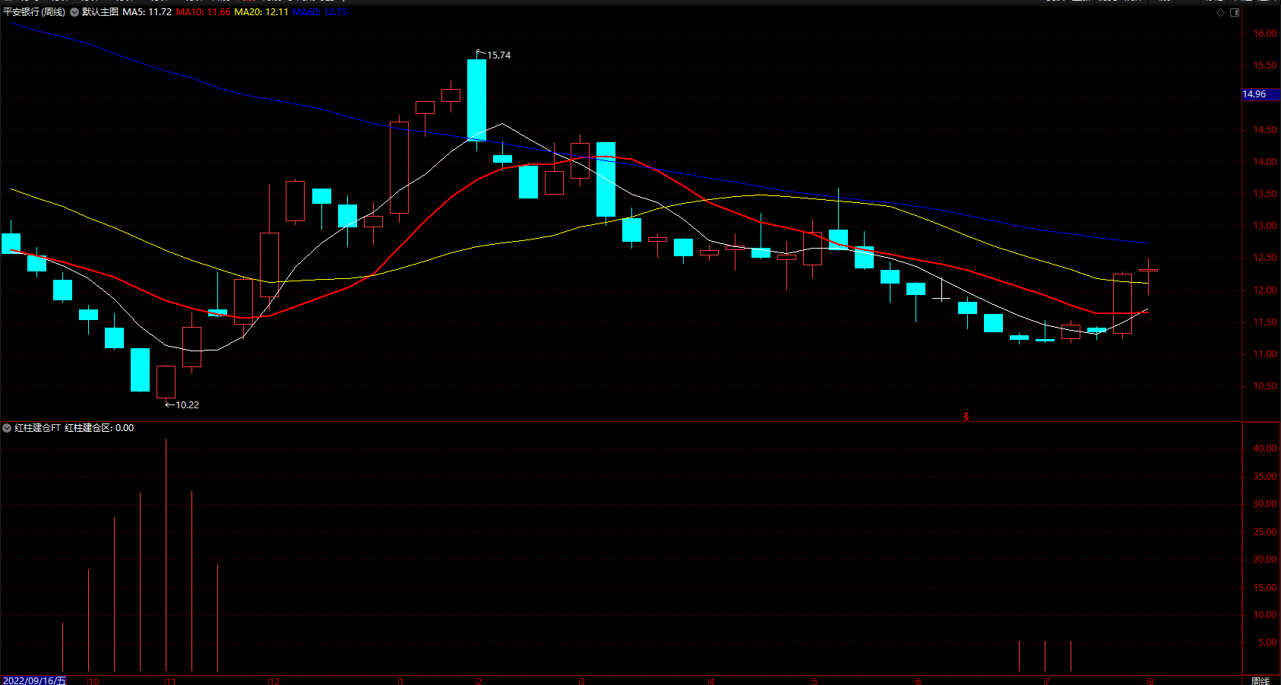Image resolution: width=1281 pixels, height=685 pixels.
Task: Select the 默认主图 indicator label
Action: [100, 12]
